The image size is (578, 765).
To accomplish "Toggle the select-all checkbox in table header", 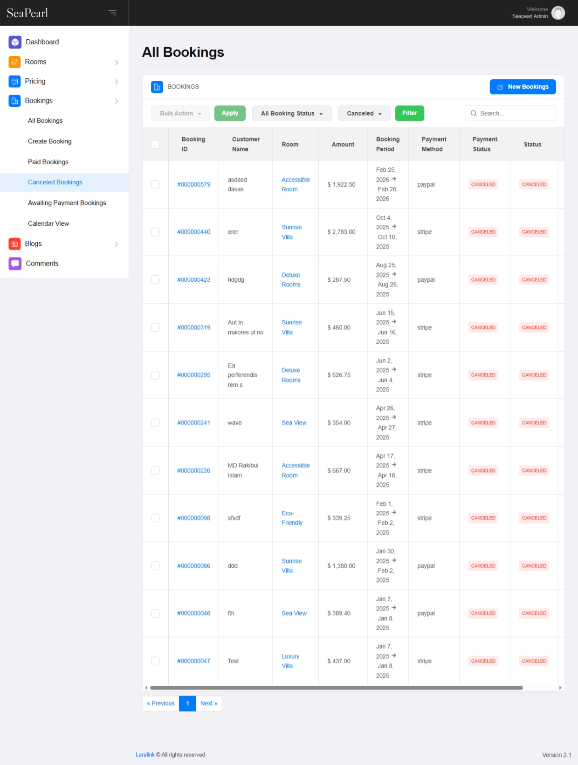I will (x=155, y=144).
